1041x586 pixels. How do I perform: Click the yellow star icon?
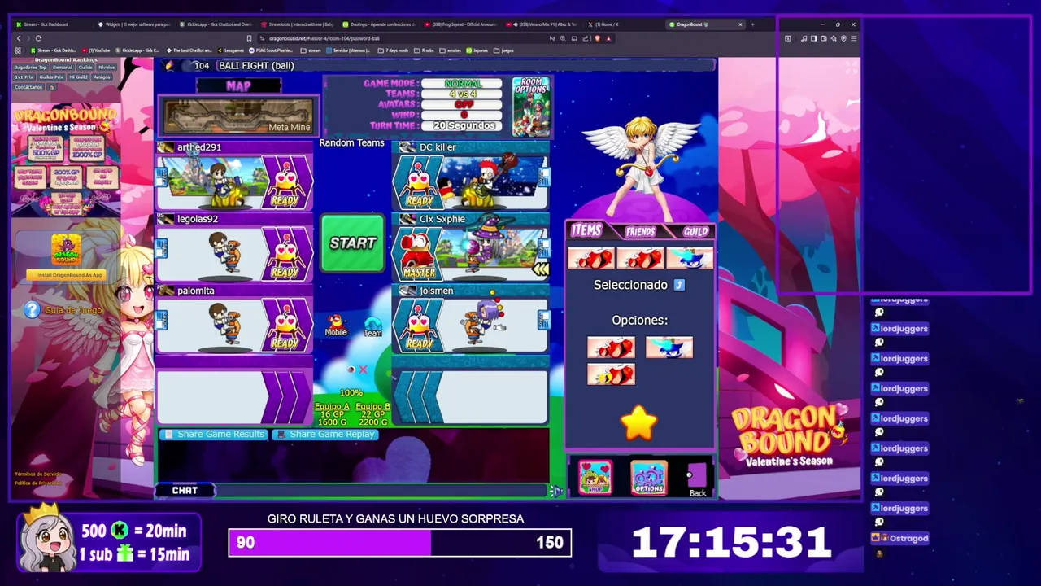click(x=638, y=423)
